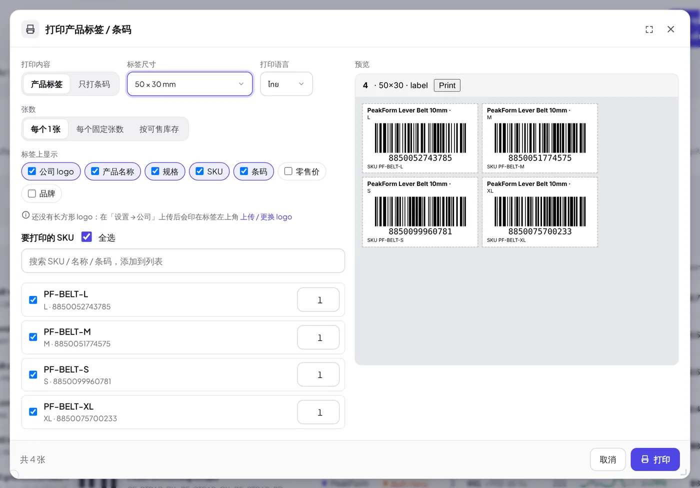Click the 取消 cancel button
Viewport: 700px width, 488px height.
pos(607,459)
